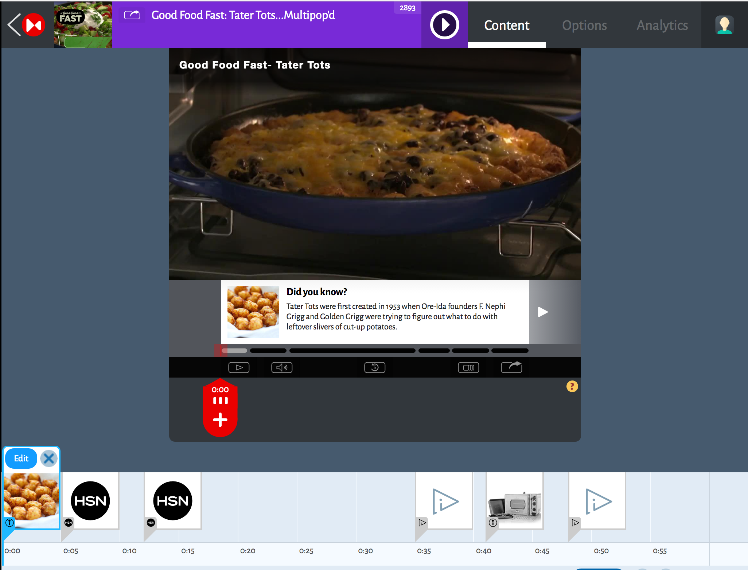
Task: Click the red Multipop logo icon
Action: (34, 25)
